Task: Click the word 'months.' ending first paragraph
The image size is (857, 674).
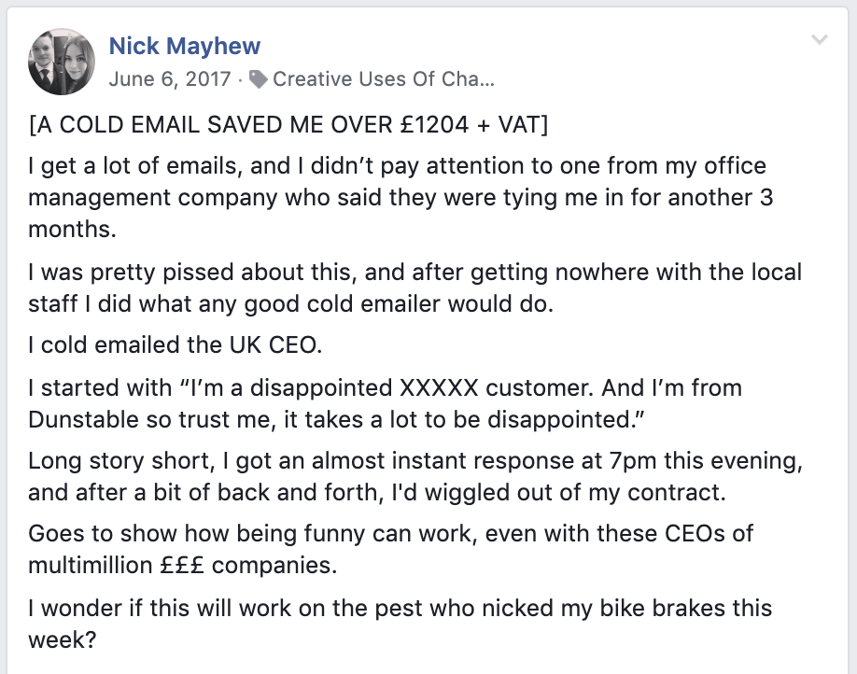Action: point(72,229)
